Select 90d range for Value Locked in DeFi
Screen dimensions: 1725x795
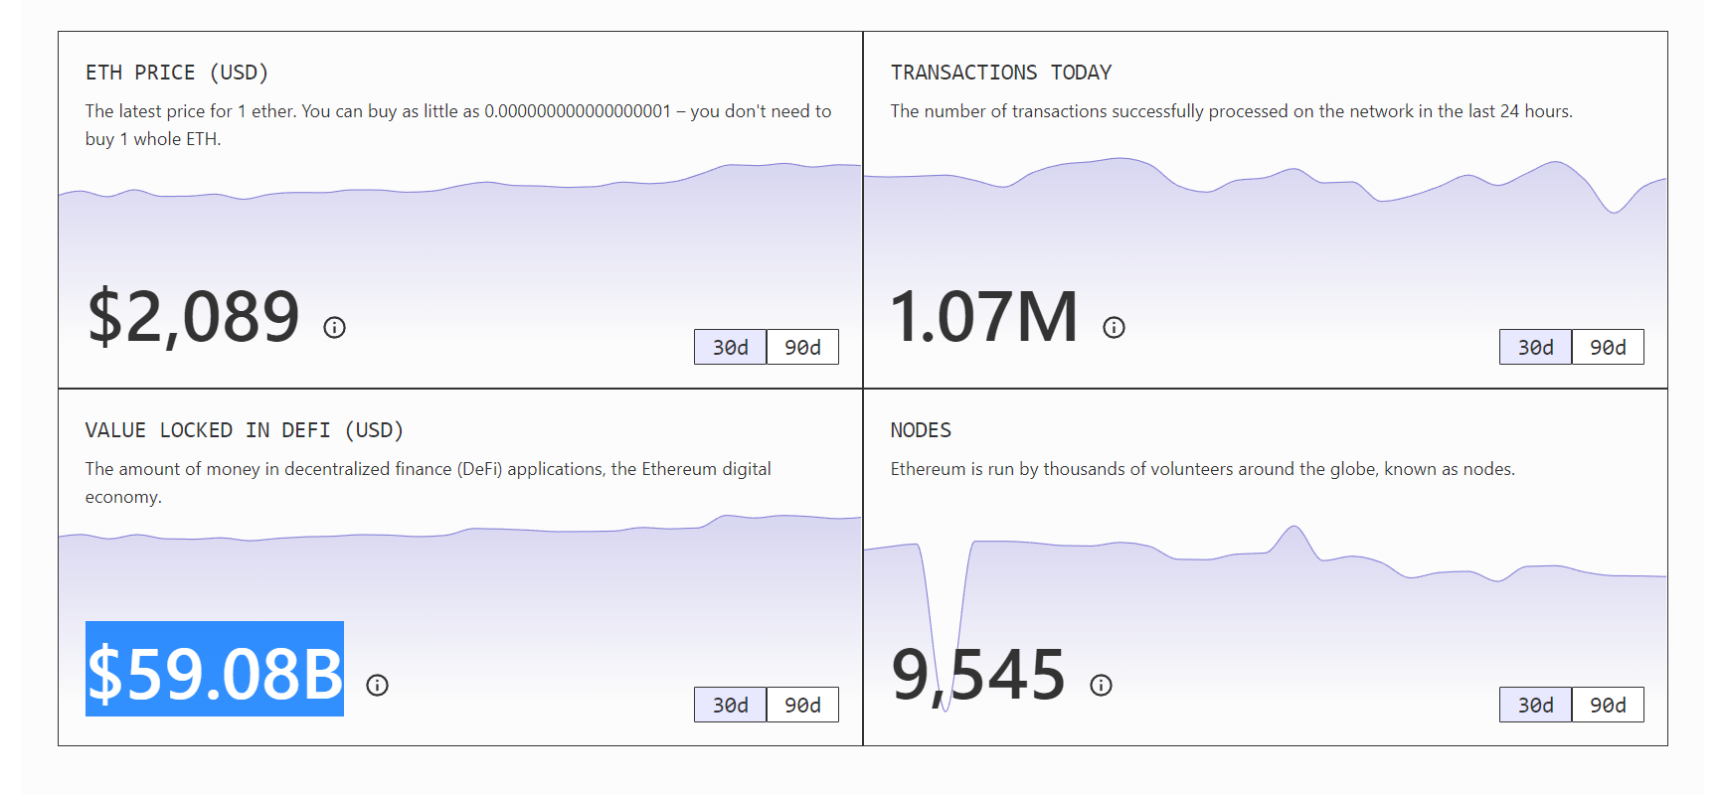(802, 705)
